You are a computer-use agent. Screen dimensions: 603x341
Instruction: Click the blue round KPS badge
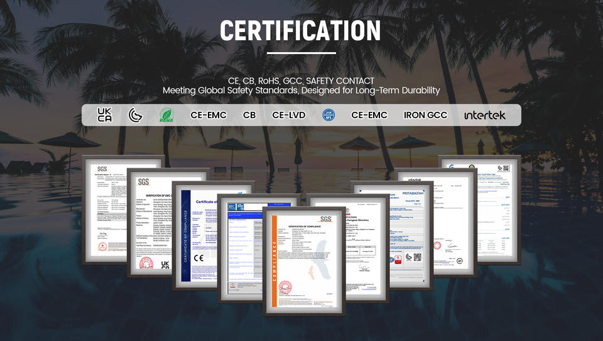click(329, 115)
